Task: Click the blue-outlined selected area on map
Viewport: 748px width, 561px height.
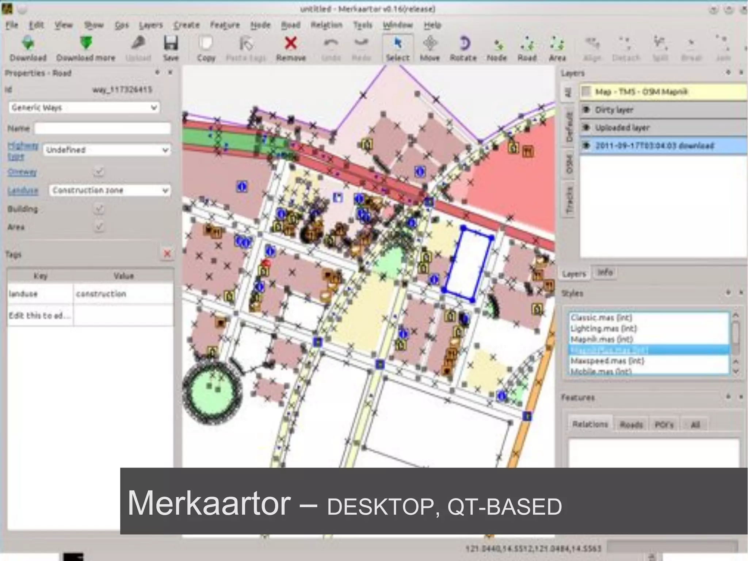Action: [x=469, y=264]
